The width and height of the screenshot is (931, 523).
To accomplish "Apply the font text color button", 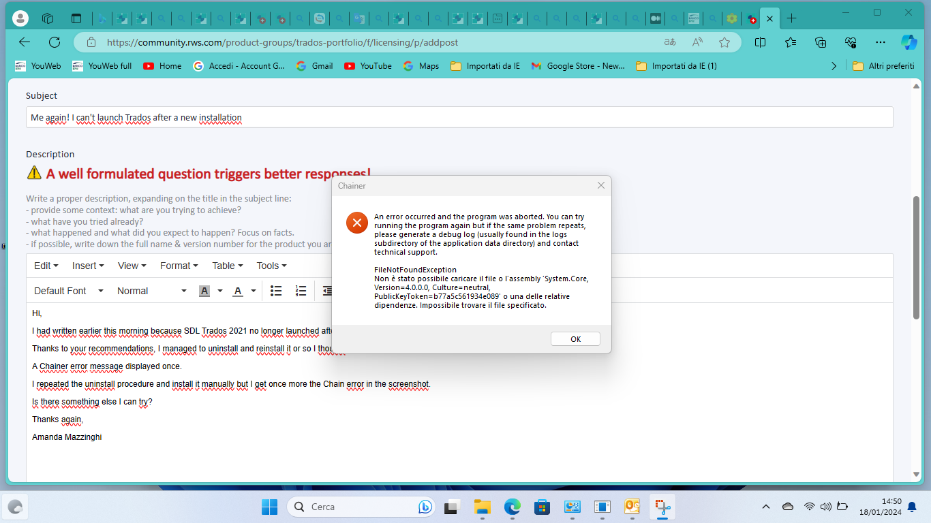I will (238, 291).
